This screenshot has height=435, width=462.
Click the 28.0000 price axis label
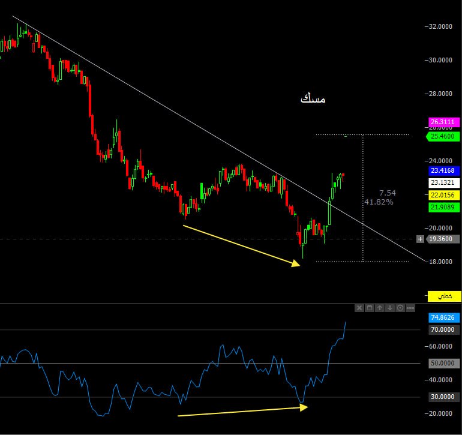point(440,94)
